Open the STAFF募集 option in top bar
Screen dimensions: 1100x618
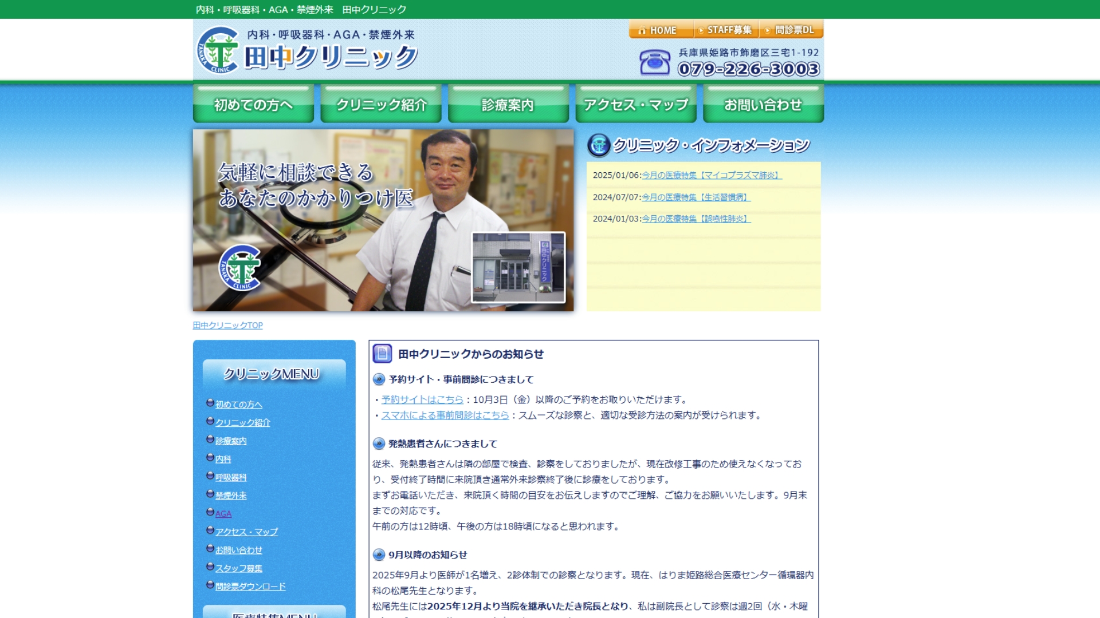725,30
